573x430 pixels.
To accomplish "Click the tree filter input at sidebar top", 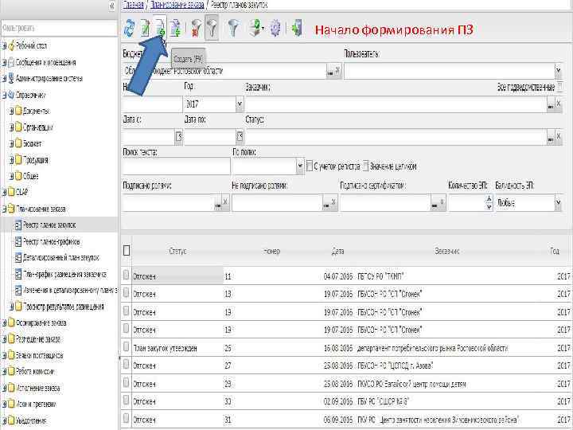I will coord(58,28).
